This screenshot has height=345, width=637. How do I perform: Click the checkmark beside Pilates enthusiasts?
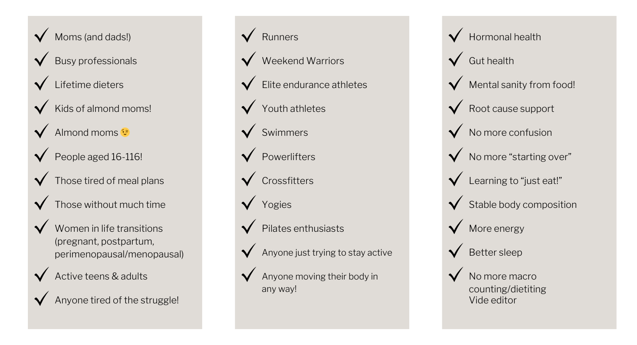point(249,227)
